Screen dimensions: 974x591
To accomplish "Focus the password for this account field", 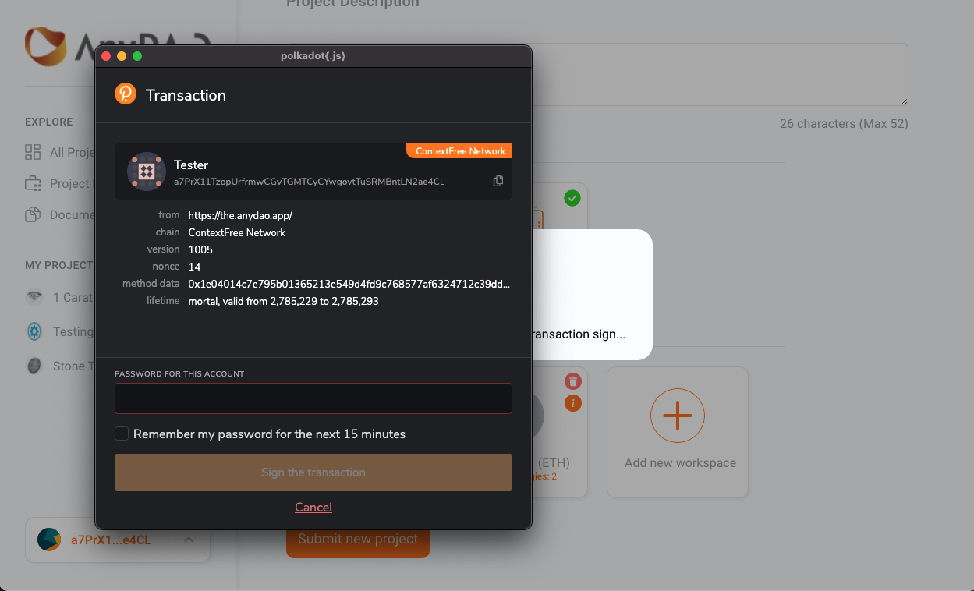I will click(313, 398).
